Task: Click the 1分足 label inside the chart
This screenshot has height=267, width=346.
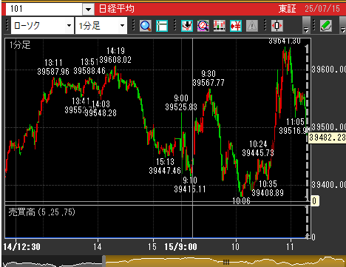Action: click(x=20, y=45)
